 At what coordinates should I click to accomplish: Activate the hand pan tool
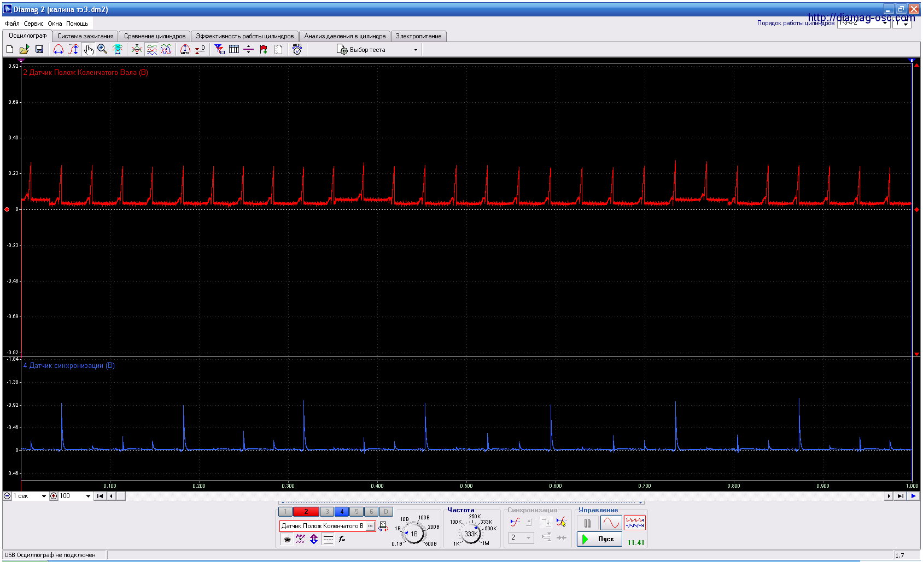(88, 49)
